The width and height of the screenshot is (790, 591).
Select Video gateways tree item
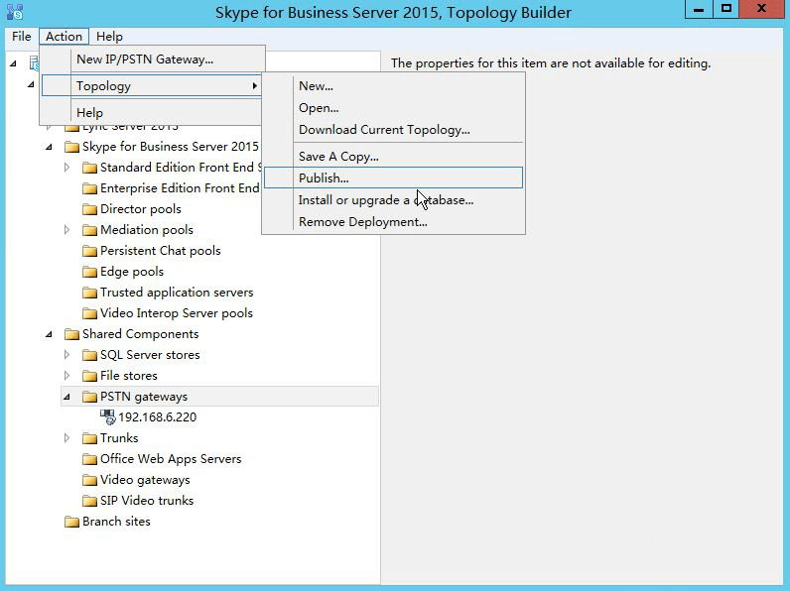click(x=145, y=480)
